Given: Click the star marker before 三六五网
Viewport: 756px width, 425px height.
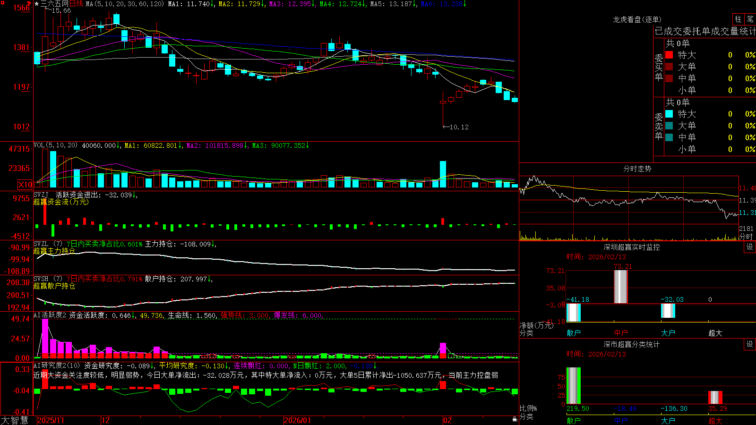Looking at the screenshot, I should point(37,4).
